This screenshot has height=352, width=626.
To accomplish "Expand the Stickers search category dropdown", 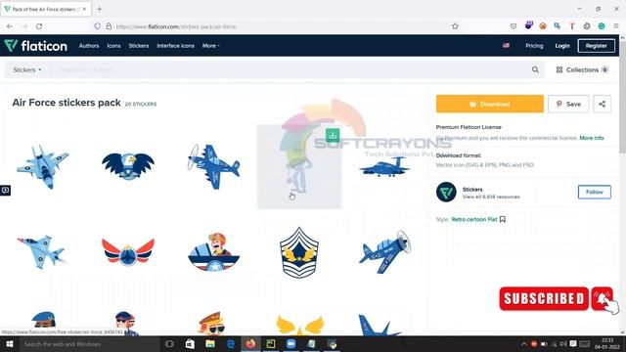I will point(27,69).
